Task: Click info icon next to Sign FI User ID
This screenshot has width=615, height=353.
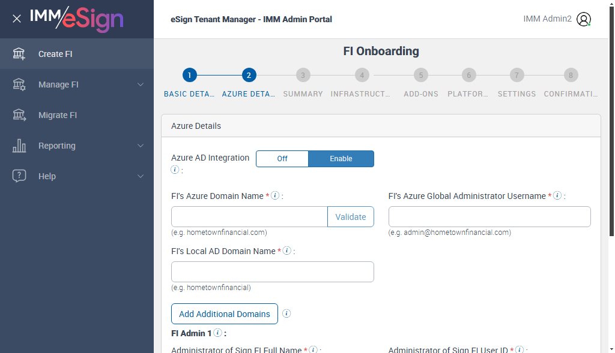Action: coord(520,349)
